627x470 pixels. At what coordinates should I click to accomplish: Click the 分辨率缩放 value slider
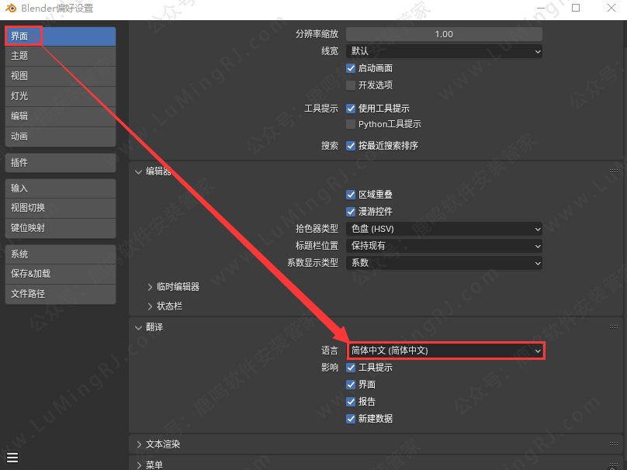tap(444, 34)
